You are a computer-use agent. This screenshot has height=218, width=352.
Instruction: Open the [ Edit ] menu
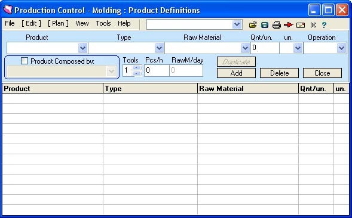(31, 23)
